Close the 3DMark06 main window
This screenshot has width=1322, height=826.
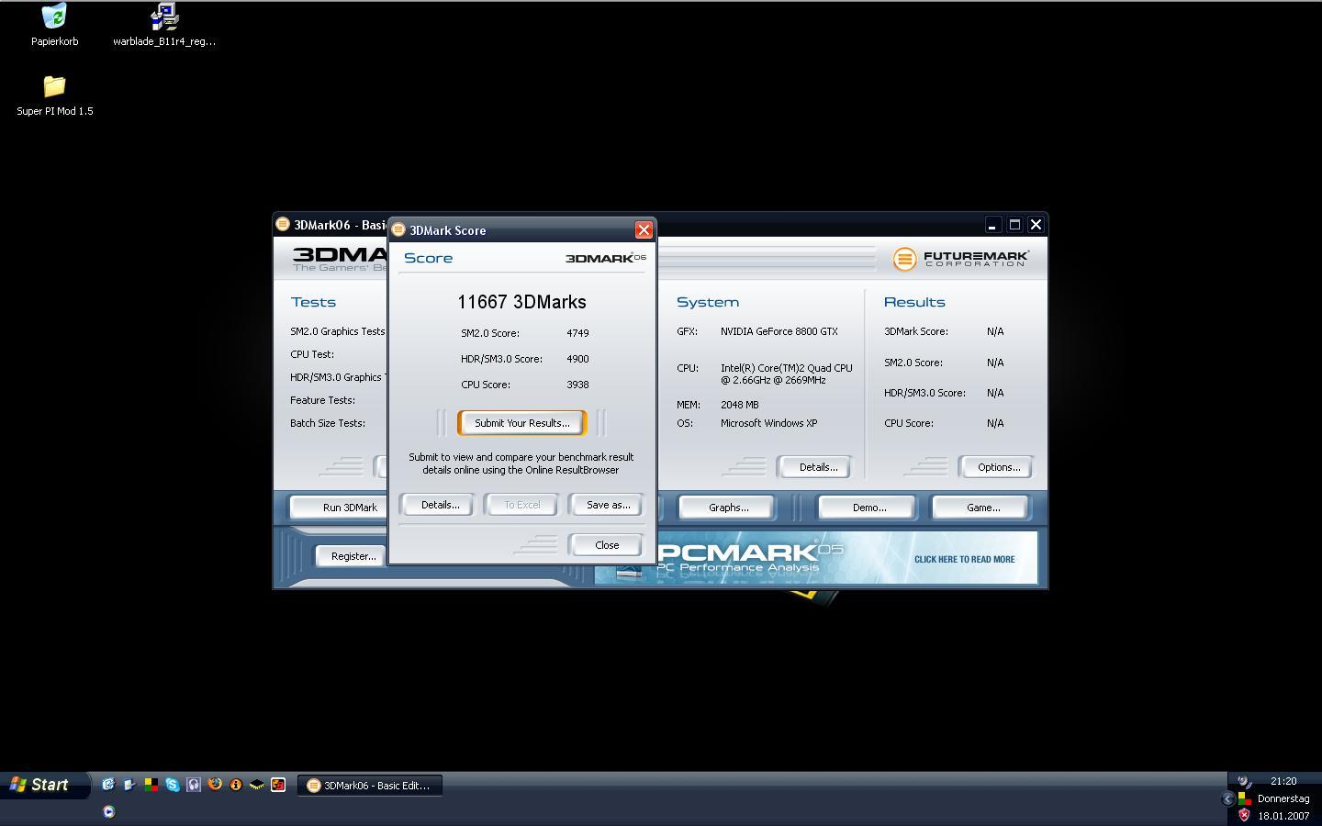(1036, 225)
